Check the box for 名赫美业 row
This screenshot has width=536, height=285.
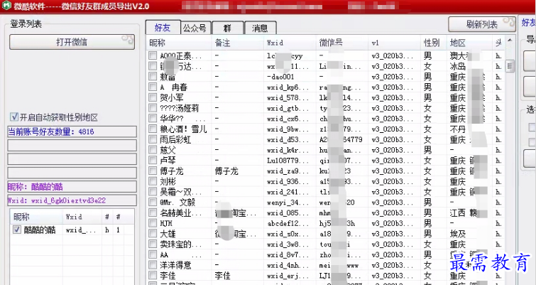pos(153,213)
